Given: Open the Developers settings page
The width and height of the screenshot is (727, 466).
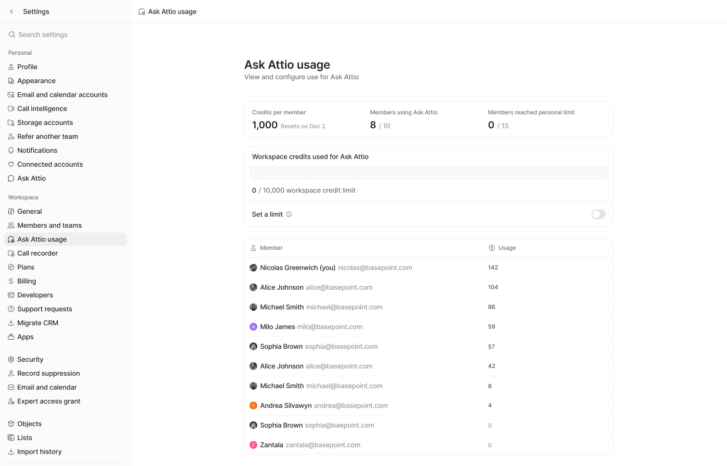Looking at the screenshot, I should point(35,295).
